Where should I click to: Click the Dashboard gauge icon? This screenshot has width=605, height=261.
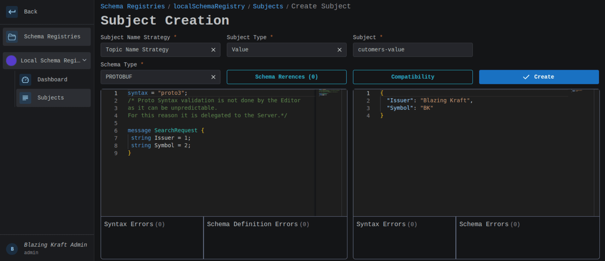(x=25, y=80)
